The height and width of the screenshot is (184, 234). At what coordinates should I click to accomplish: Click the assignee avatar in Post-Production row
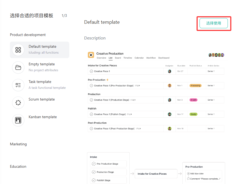pos(170,129)
